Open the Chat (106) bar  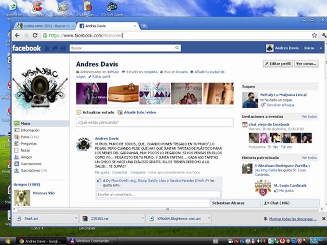tap(291, 203)
